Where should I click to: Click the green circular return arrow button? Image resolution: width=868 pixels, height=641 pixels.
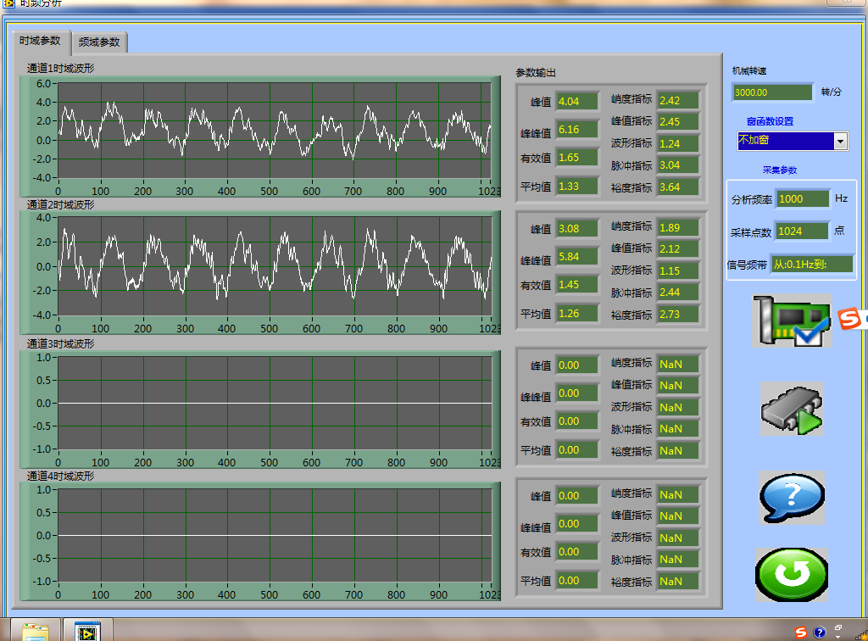[791, 574]
